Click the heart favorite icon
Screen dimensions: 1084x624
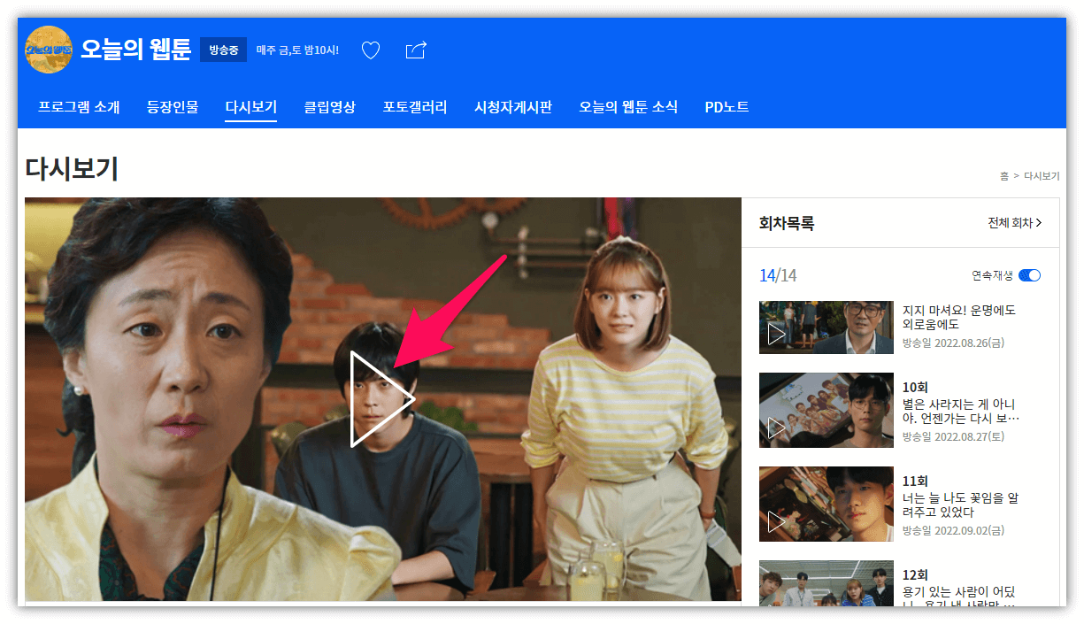(371, 50)
